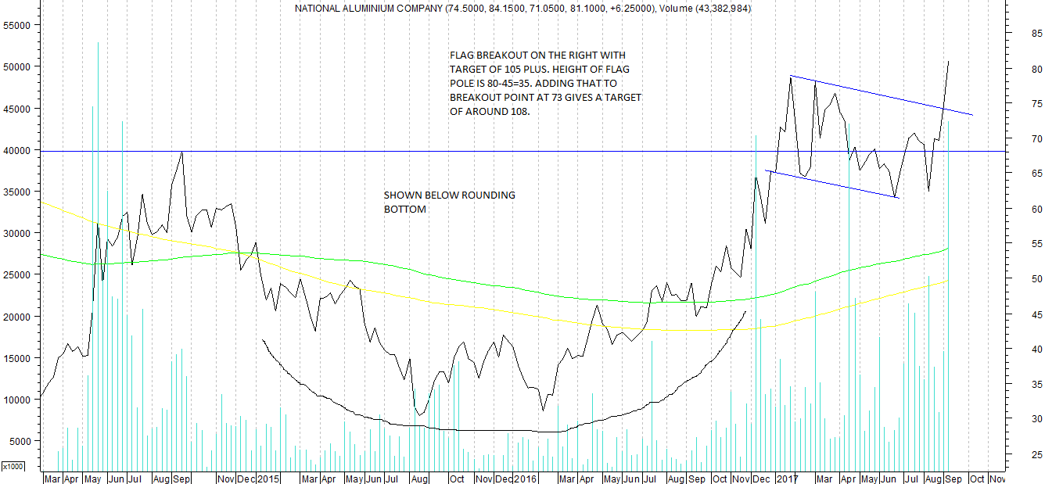Click the two-digit 55 price axis label
1045x484 pixels.
coord(1036,244)
